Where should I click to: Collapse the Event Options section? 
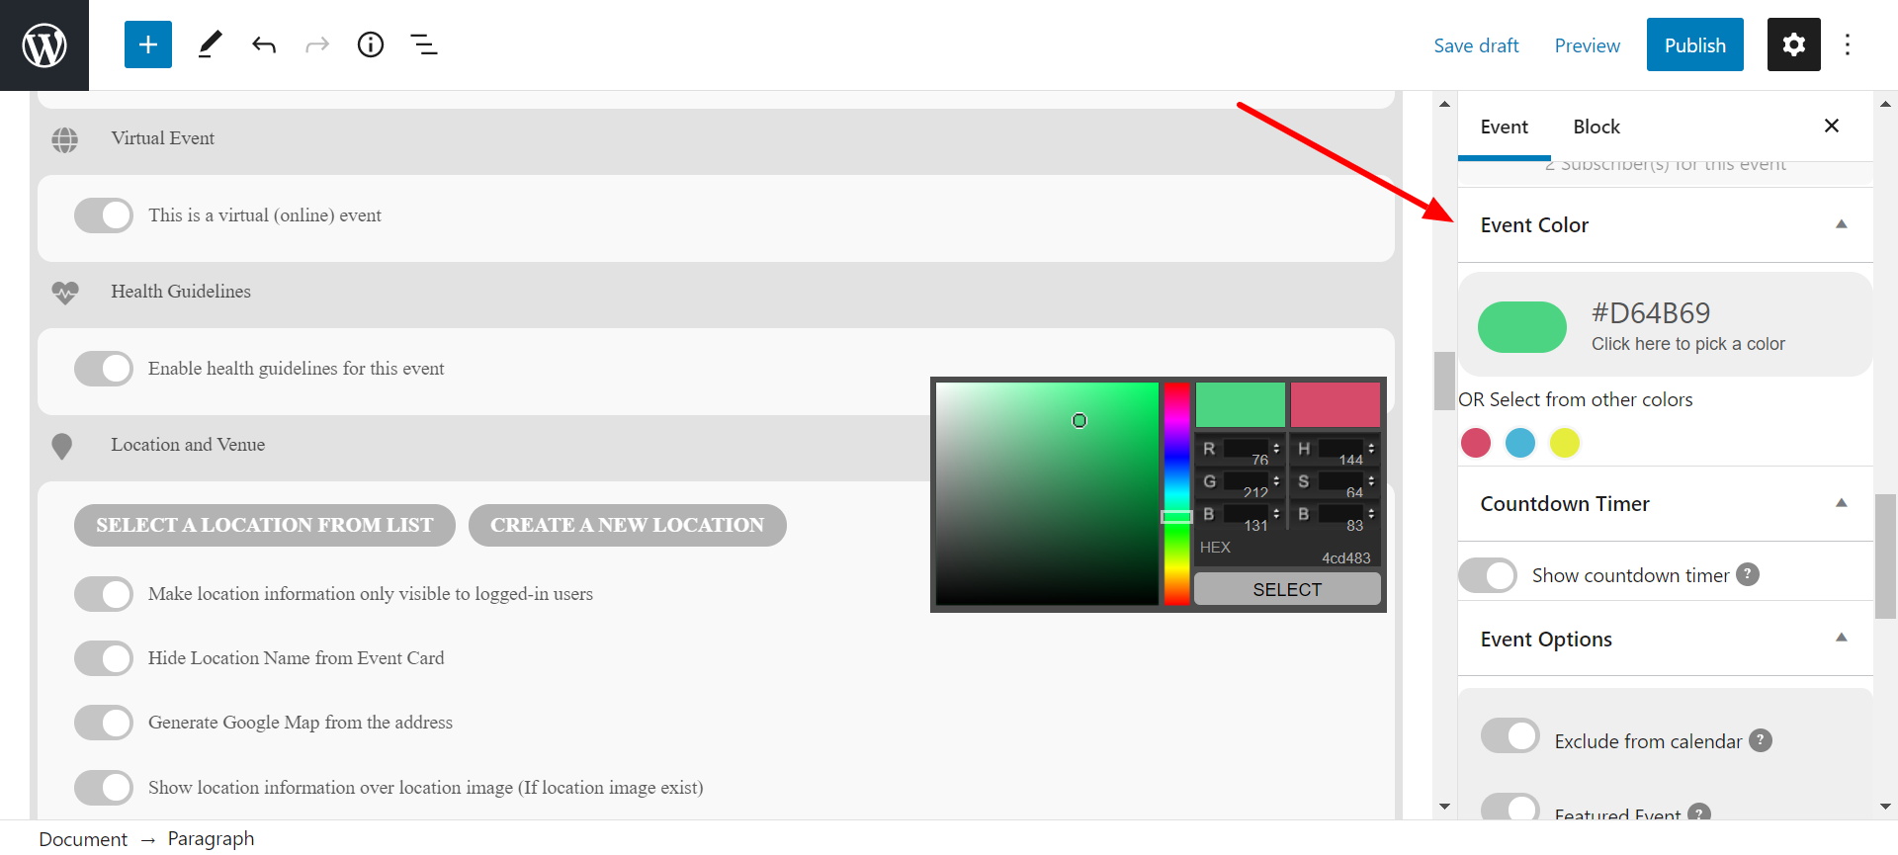click(1841, 639)
